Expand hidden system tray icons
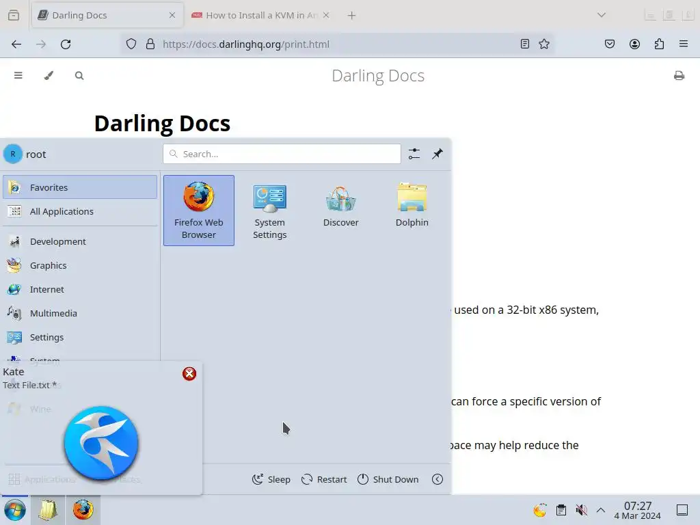 [x=601, y=510]
